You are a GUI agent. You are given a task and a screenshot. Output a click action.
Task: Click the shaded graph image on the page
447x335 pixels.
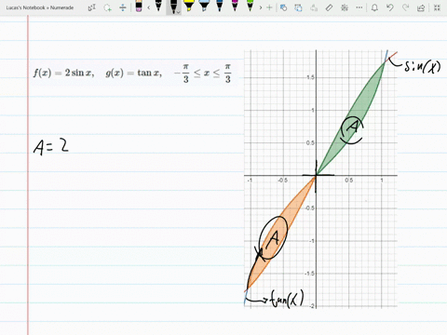[x=320, y=179]
